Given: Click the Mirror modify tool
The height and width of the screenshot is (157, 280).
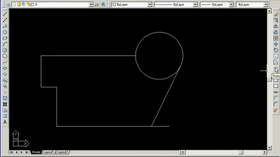Looking at the screenshot, I should [276, 26].
